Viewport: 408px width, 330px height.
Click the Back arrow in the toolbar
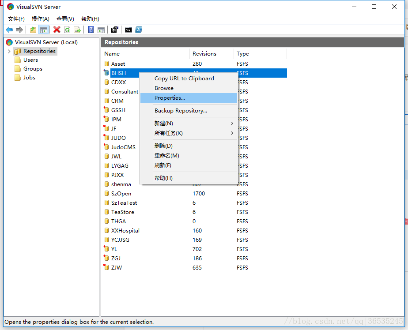tap(9, 30)
